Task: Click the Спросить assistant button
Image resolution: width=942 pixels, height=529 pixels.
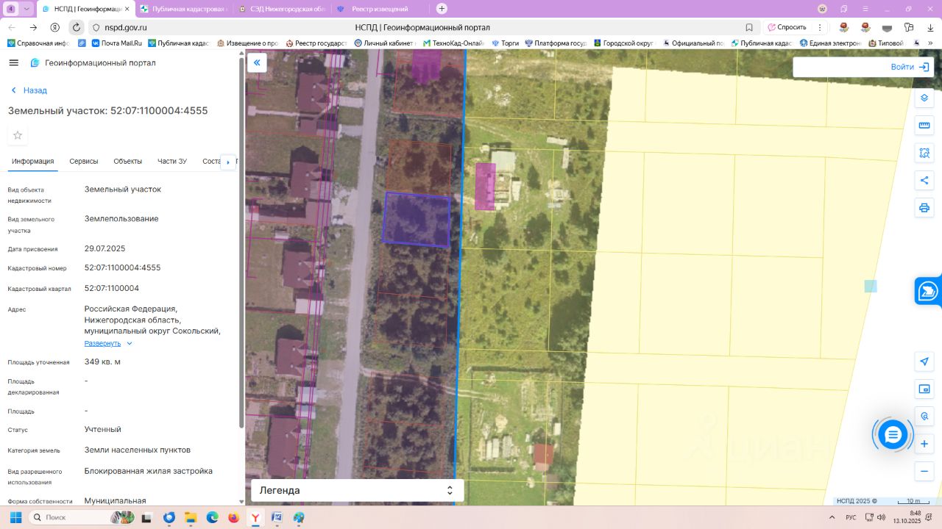Action: point(787,27)
